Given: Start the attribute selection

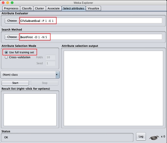Looking at the screenshot, I should pos(15,83).
